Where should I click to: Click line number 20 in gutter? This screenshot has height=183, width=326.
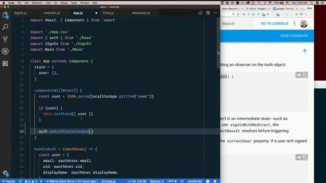tap(21, 131)
